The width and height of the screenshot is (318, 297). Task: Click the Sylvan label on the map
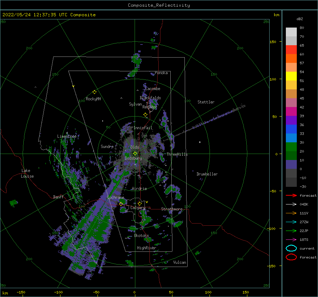point(135,104)
